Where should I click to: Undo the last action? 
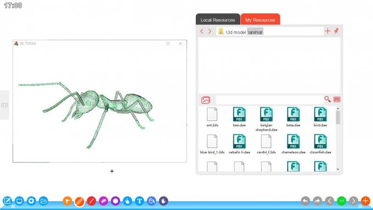306,201
